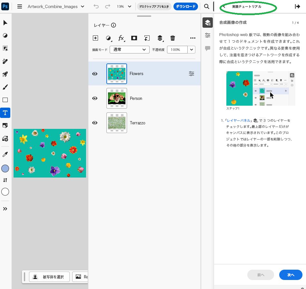Select the Terrazzo layer thumbnail
This screenshot has height=289, width=306.
click(x=117, y=123)
